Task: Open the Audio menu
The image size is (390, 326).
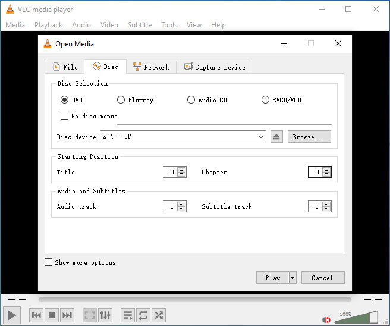Action: pos(81,25)
